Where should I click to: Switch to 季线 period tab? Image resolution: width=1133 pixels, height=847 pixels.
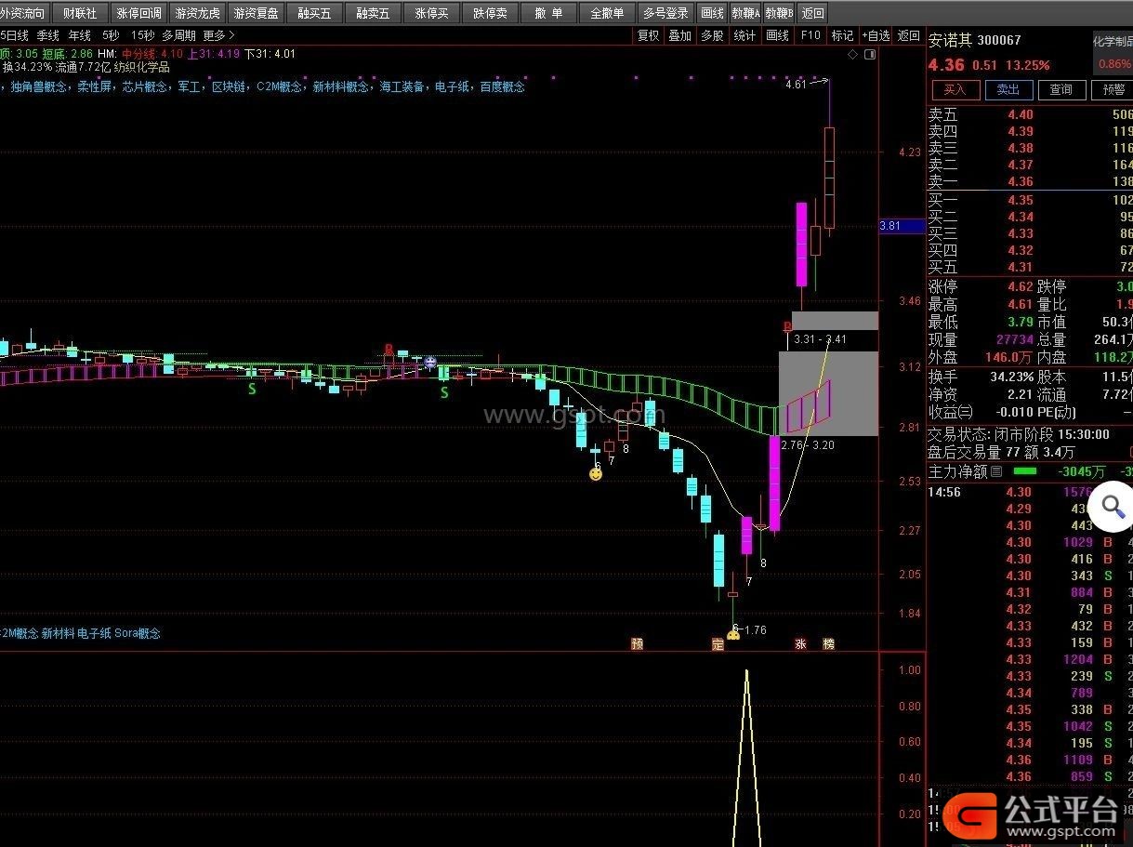[x=48, y=35]
